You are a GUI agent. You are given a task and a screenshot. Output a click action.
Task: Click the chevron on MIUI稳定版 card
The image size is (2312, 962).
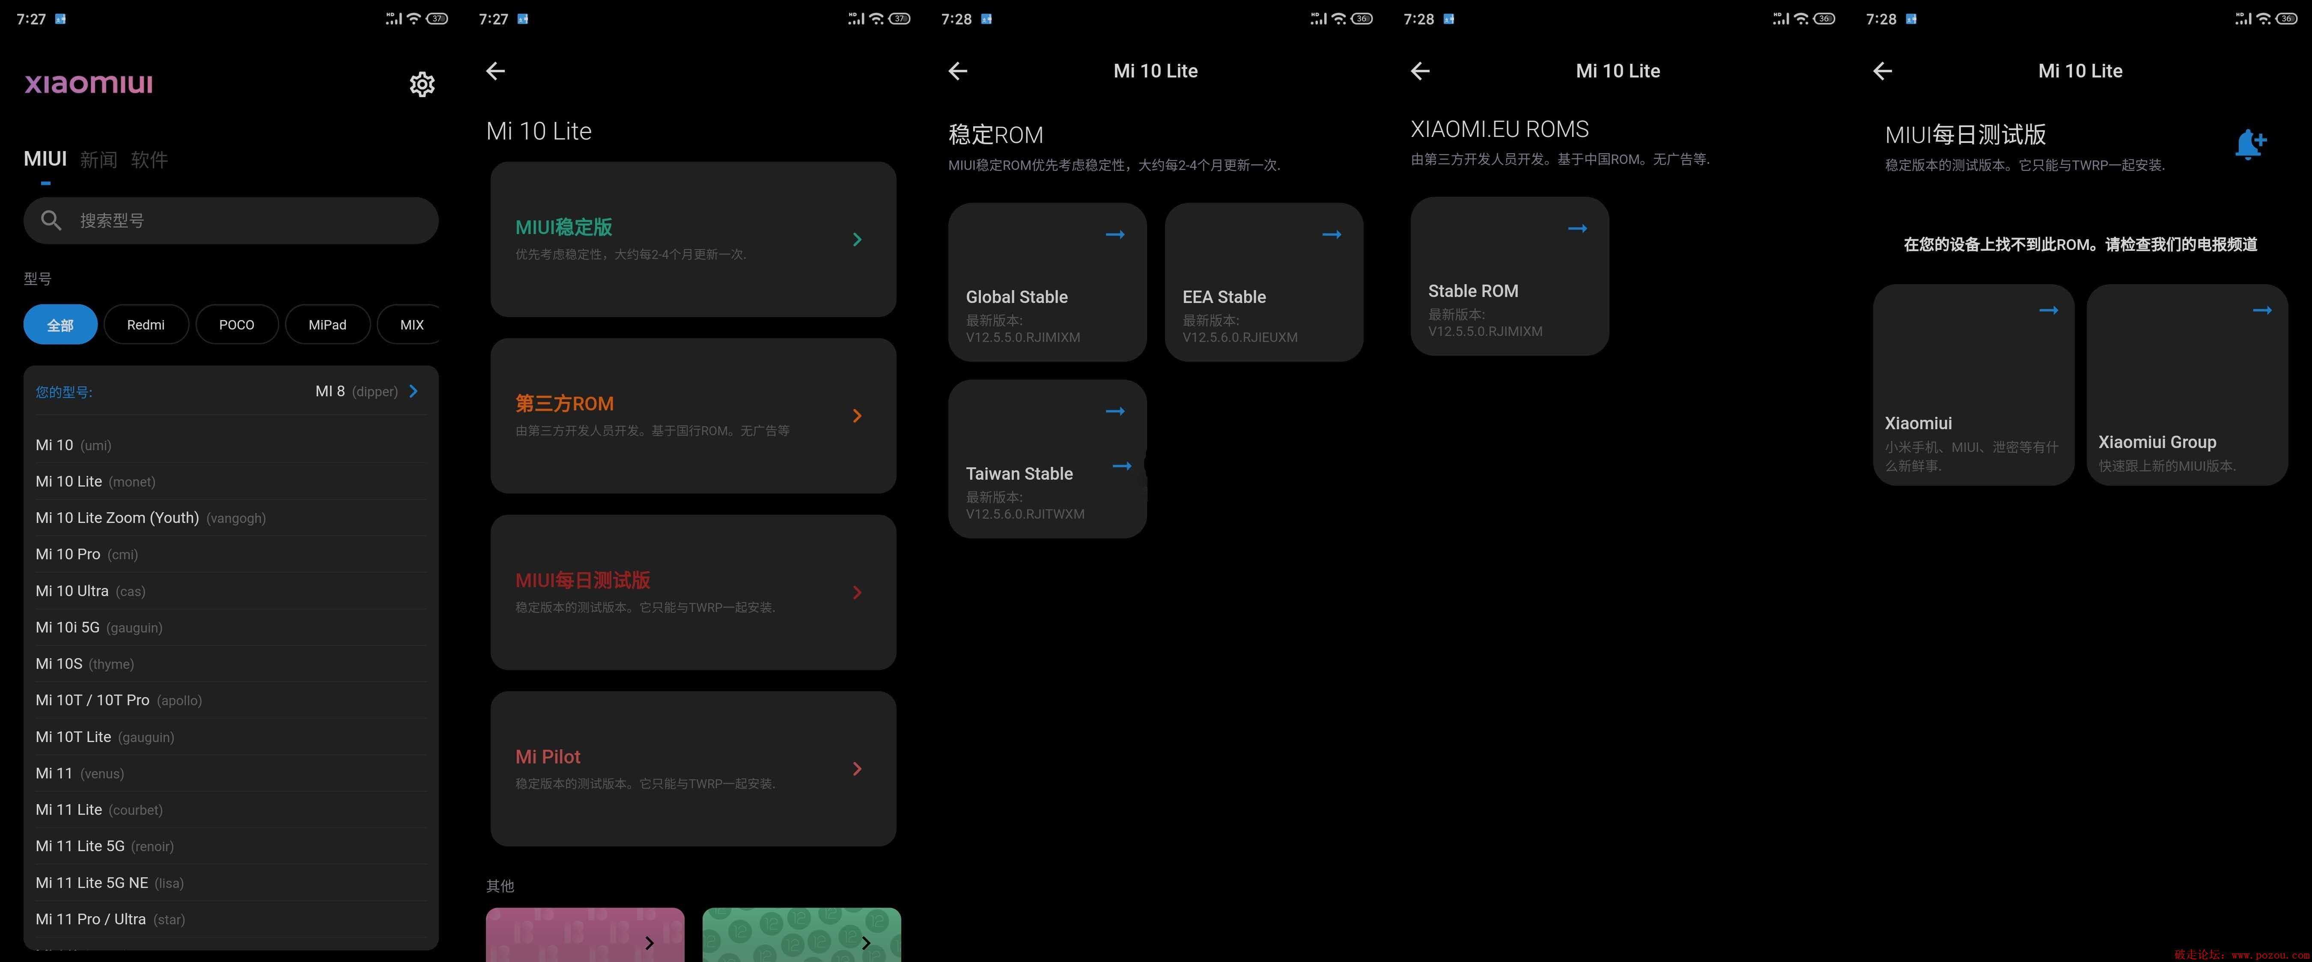point(857,240)
